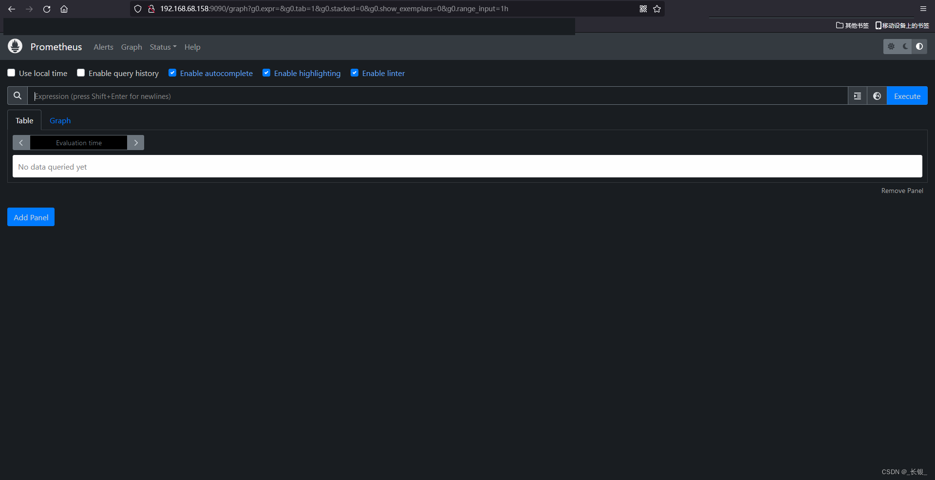Step evaluation time backward arrow
The image size is (935, 480).
21,143
